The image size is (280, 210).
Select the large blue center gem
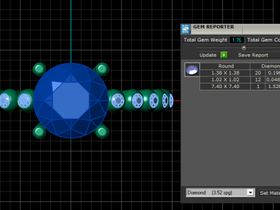[x=71, y=100]
